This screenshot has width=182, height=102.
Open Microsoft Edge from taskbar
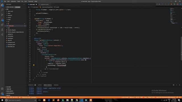[x=49, y=100]
